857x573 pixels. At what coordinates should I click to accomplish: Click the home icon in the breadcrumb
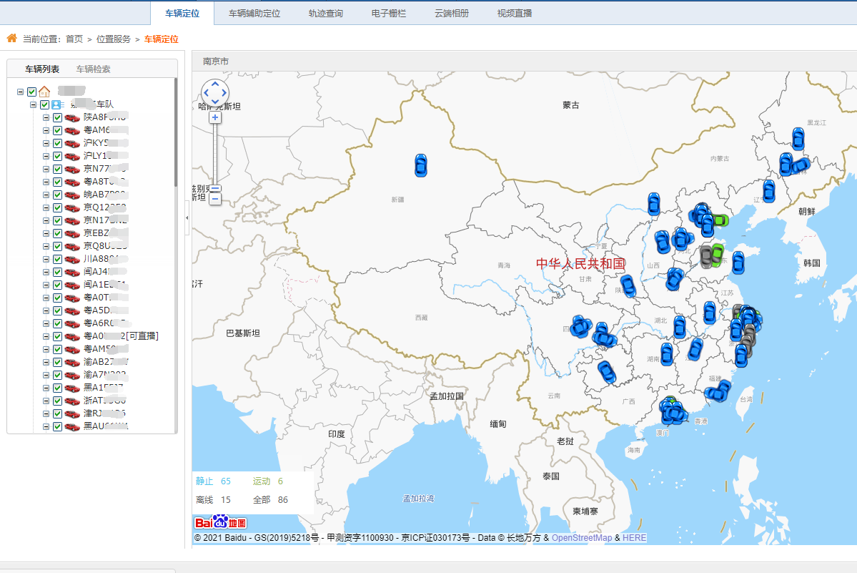[11, 39]
